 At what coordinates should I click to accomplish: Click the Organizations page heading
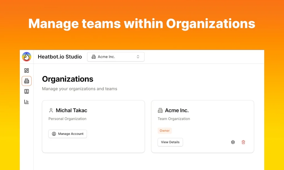coord(68,79)
